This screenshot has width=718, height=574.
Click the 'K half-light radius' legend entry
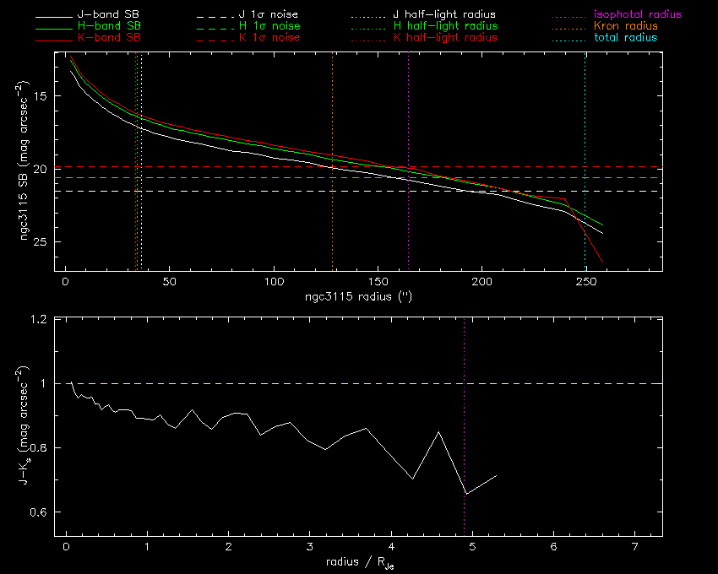(x=446, y=38)
